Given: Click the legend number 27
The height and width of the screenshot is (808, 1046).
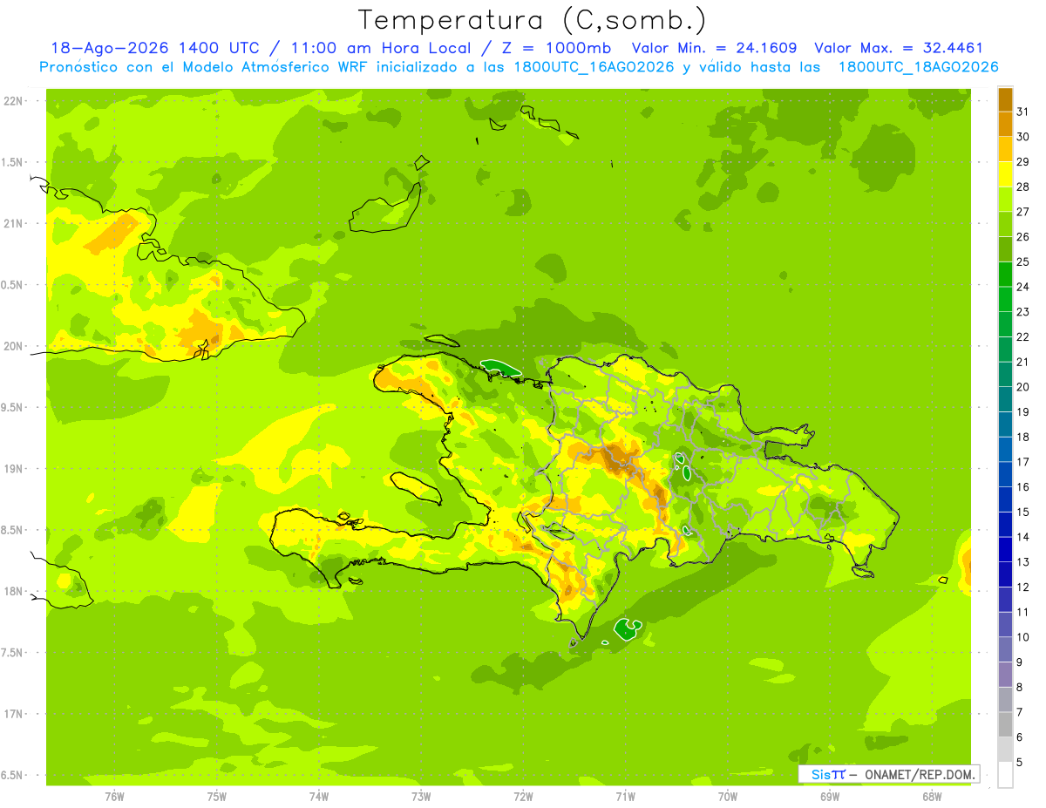Looking at the screenshot, I should coord(1023,212).
